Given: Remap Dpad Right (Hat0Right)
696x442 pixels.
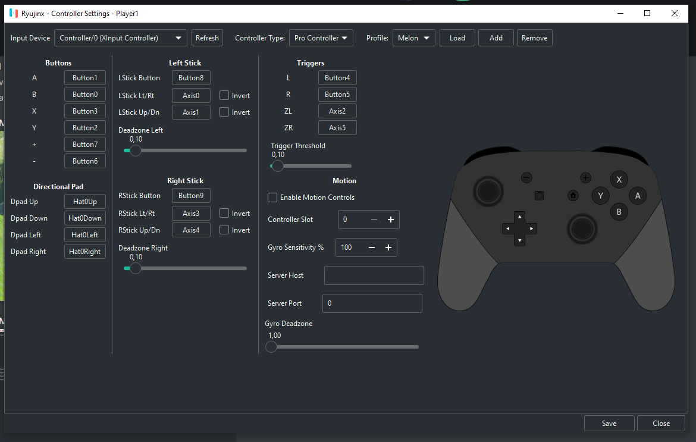Looking at the screenshot, I should 85,252.
